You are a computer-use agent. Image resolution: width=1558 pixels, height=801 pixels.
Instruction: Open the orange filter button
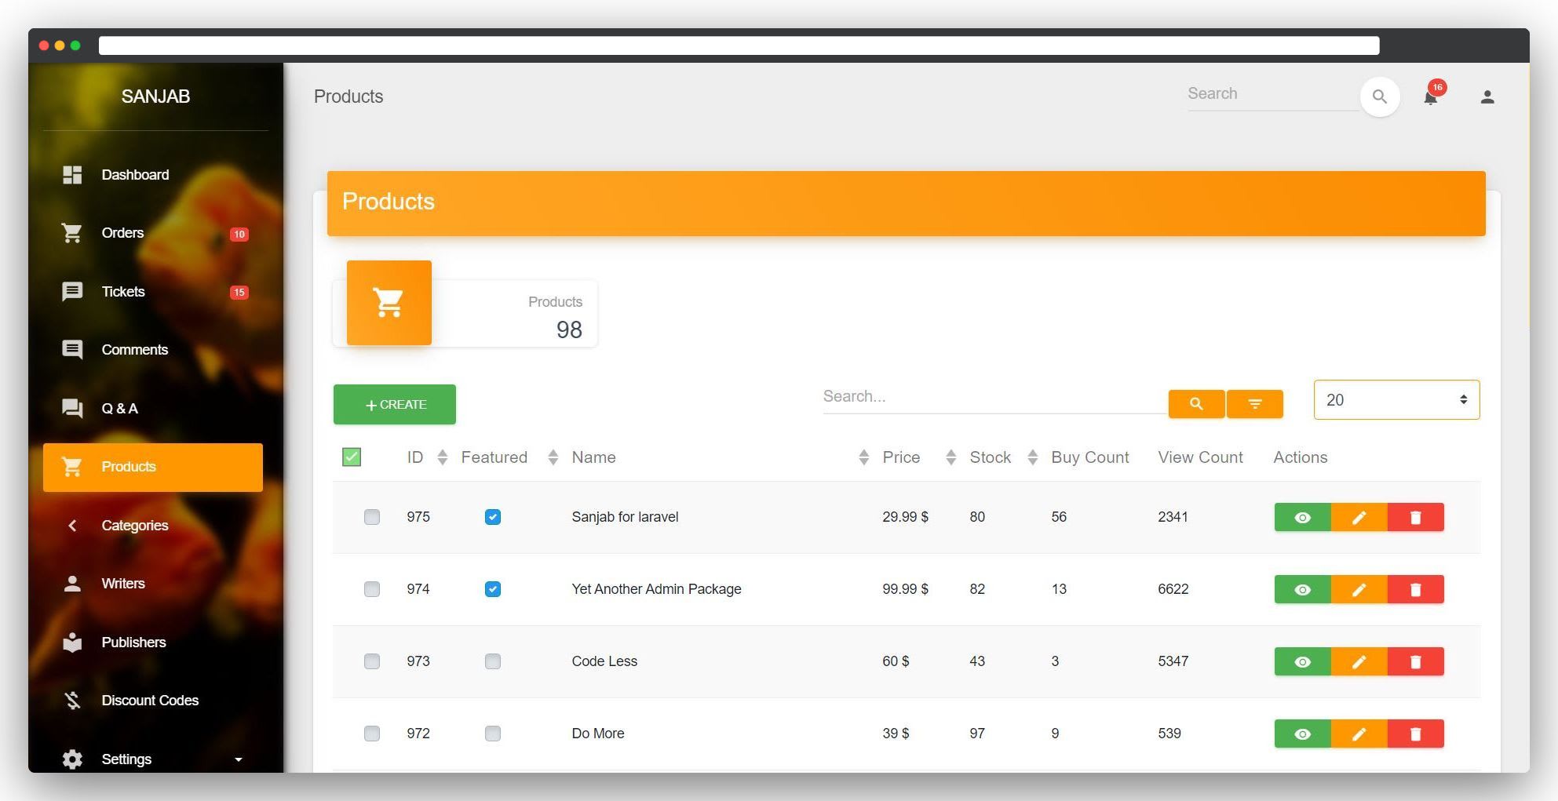coord(1254,404)
